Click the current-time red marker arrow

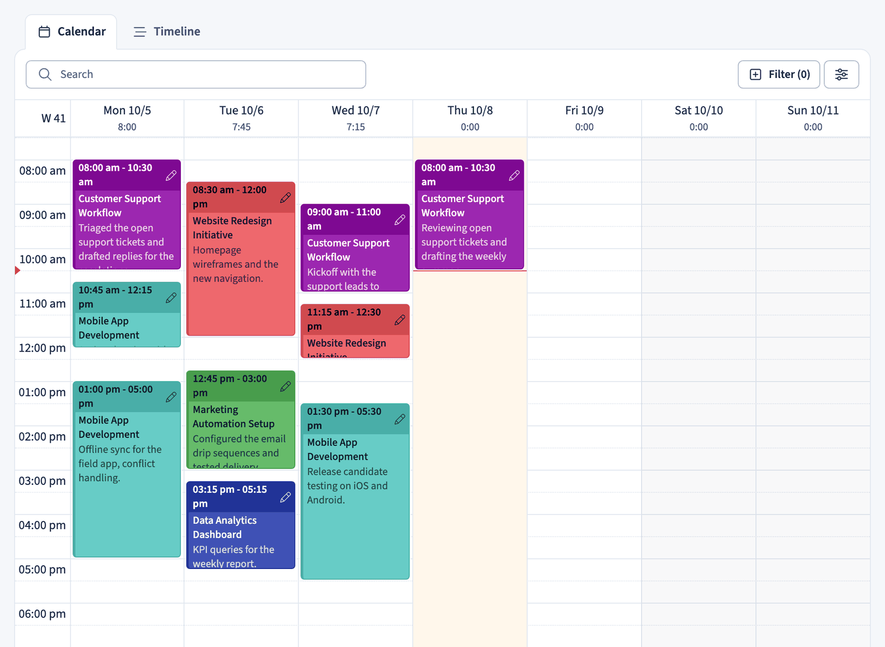[x=18, y=270]
